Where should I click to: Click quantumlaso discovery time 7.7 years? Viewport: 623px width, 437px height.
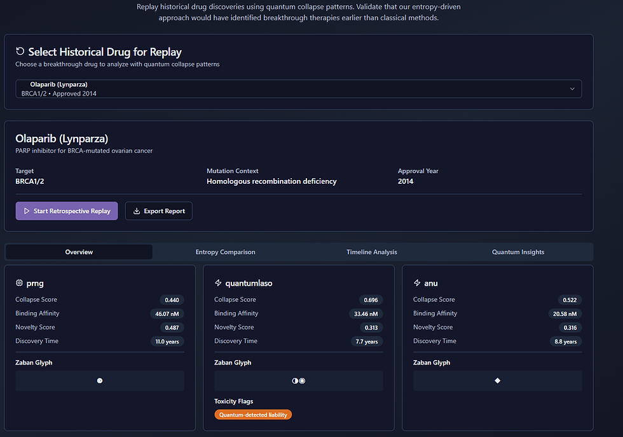pos(367,342)
